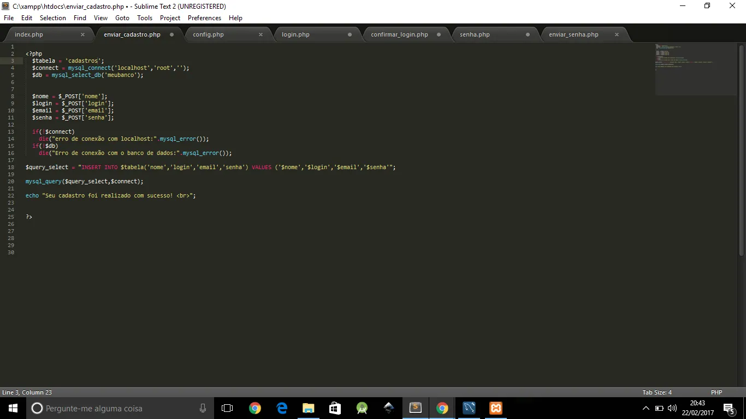Viewport: 746px width, 419px height.
Task: Open the Goto menu
Action: 122,18
